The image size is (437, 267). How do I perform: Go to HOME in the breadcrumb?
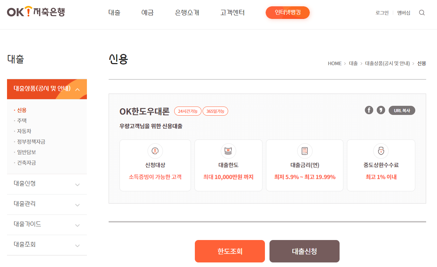tap(335, 63)
